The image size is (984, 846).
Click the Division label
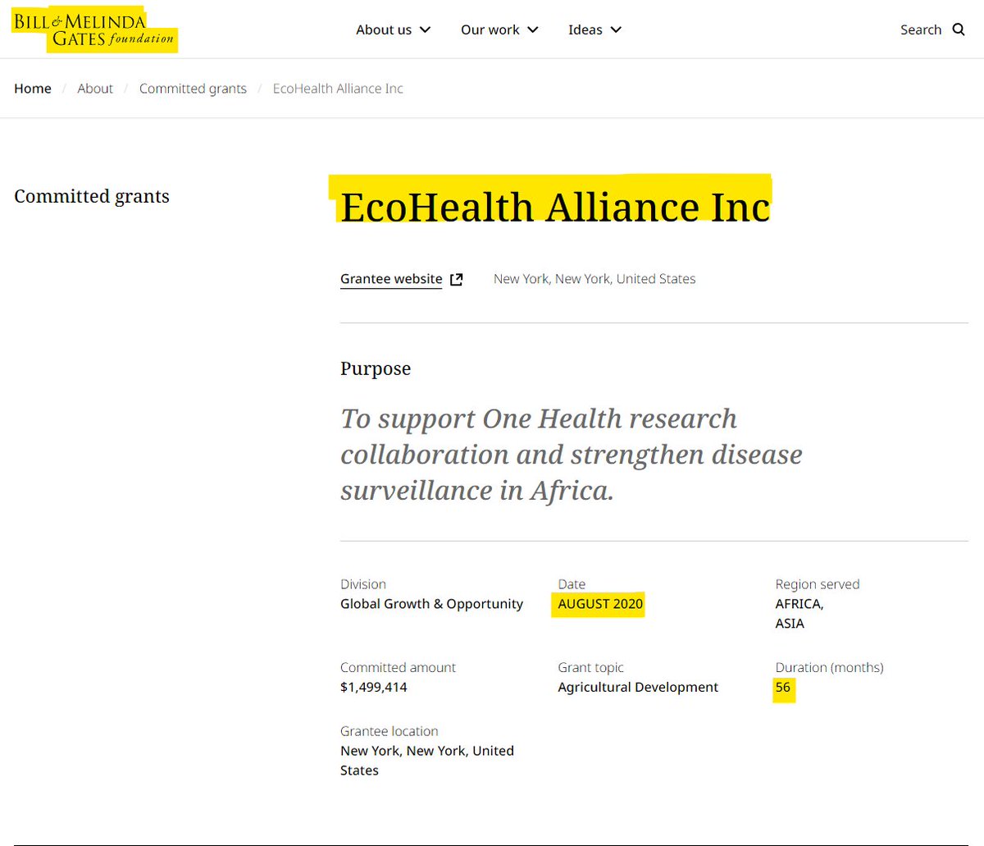tap(363, 584)
